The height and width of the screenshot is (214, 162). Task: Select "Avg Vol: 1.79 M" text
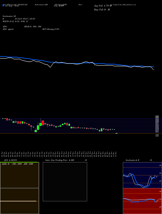(103, 6)
